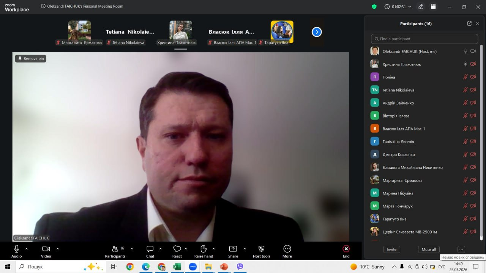Image resolution: width=486 pixels, height=273 pixels.
Task: Select Таратуто Яна video thumbnail
Action: coord(282,33)
